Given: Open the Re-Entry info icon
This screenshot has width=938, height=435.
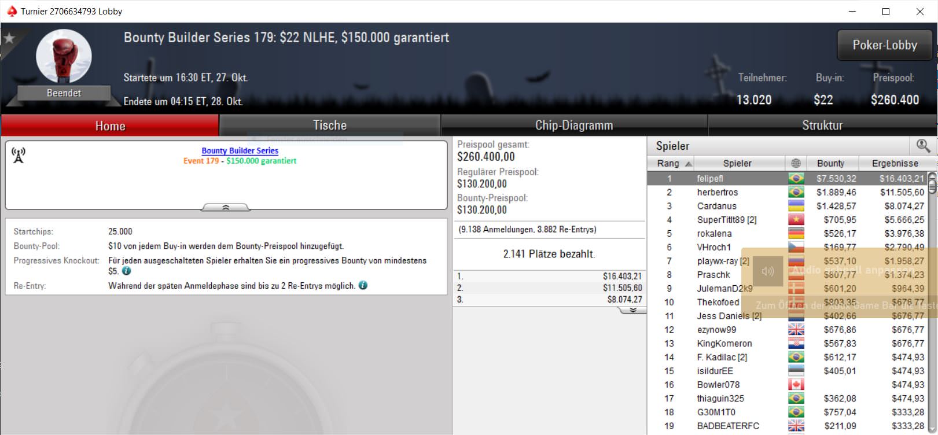Looking at the screenshot, I should pyautogui.click(x=363, y=285).
